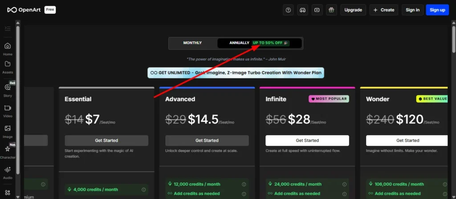The height and width of the screenshot is (199, 456).
Task: Open the video tutorials play icon
Action: coord(317,10)
